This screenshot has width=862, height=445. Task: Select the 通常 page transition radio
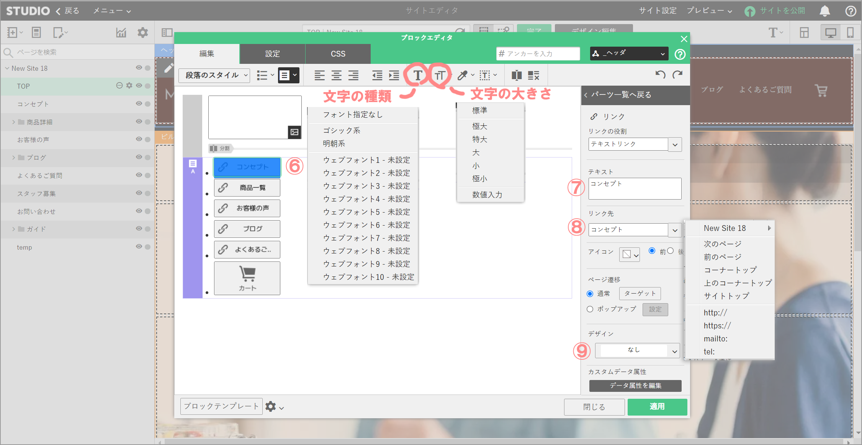point(590,294)
